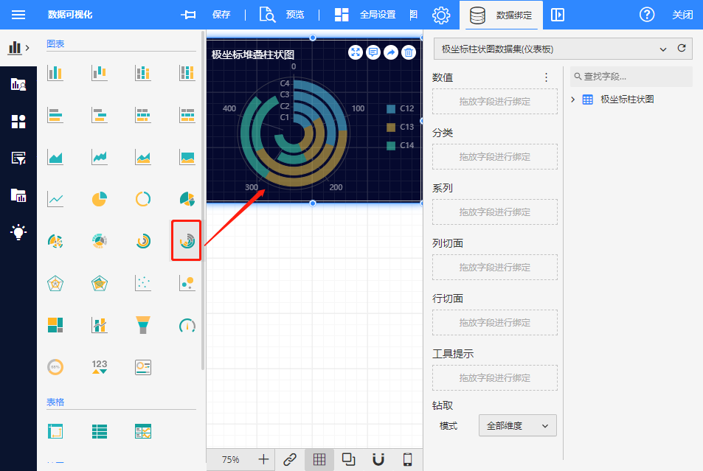Screen dimensions: 703x471
Task: Open the lightbulb icon in left sidebar
Action: click(18, 232)
